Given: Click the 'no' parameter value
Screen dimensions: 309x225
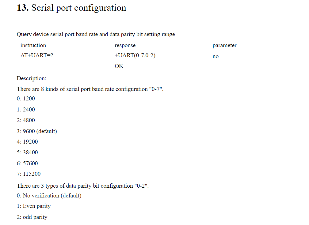Looking at the screenshot, I should [x=216, y=57].
